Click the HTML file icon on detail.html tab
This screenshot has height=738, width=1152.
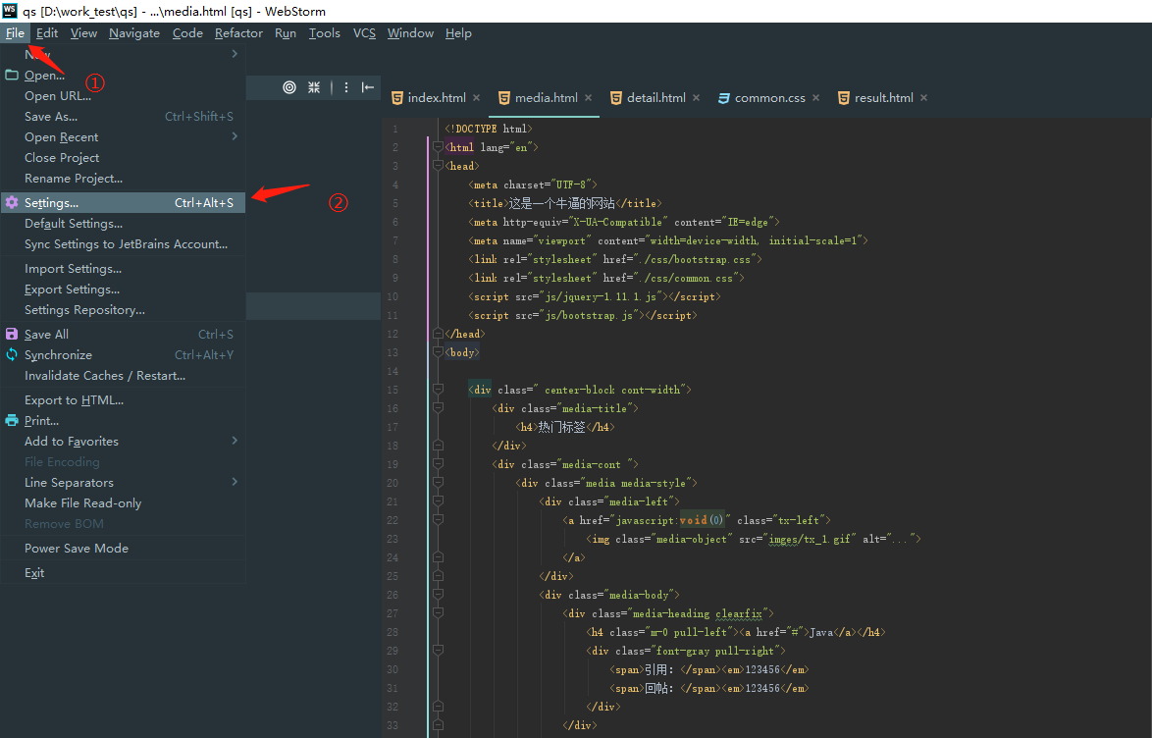click(615, 98)
